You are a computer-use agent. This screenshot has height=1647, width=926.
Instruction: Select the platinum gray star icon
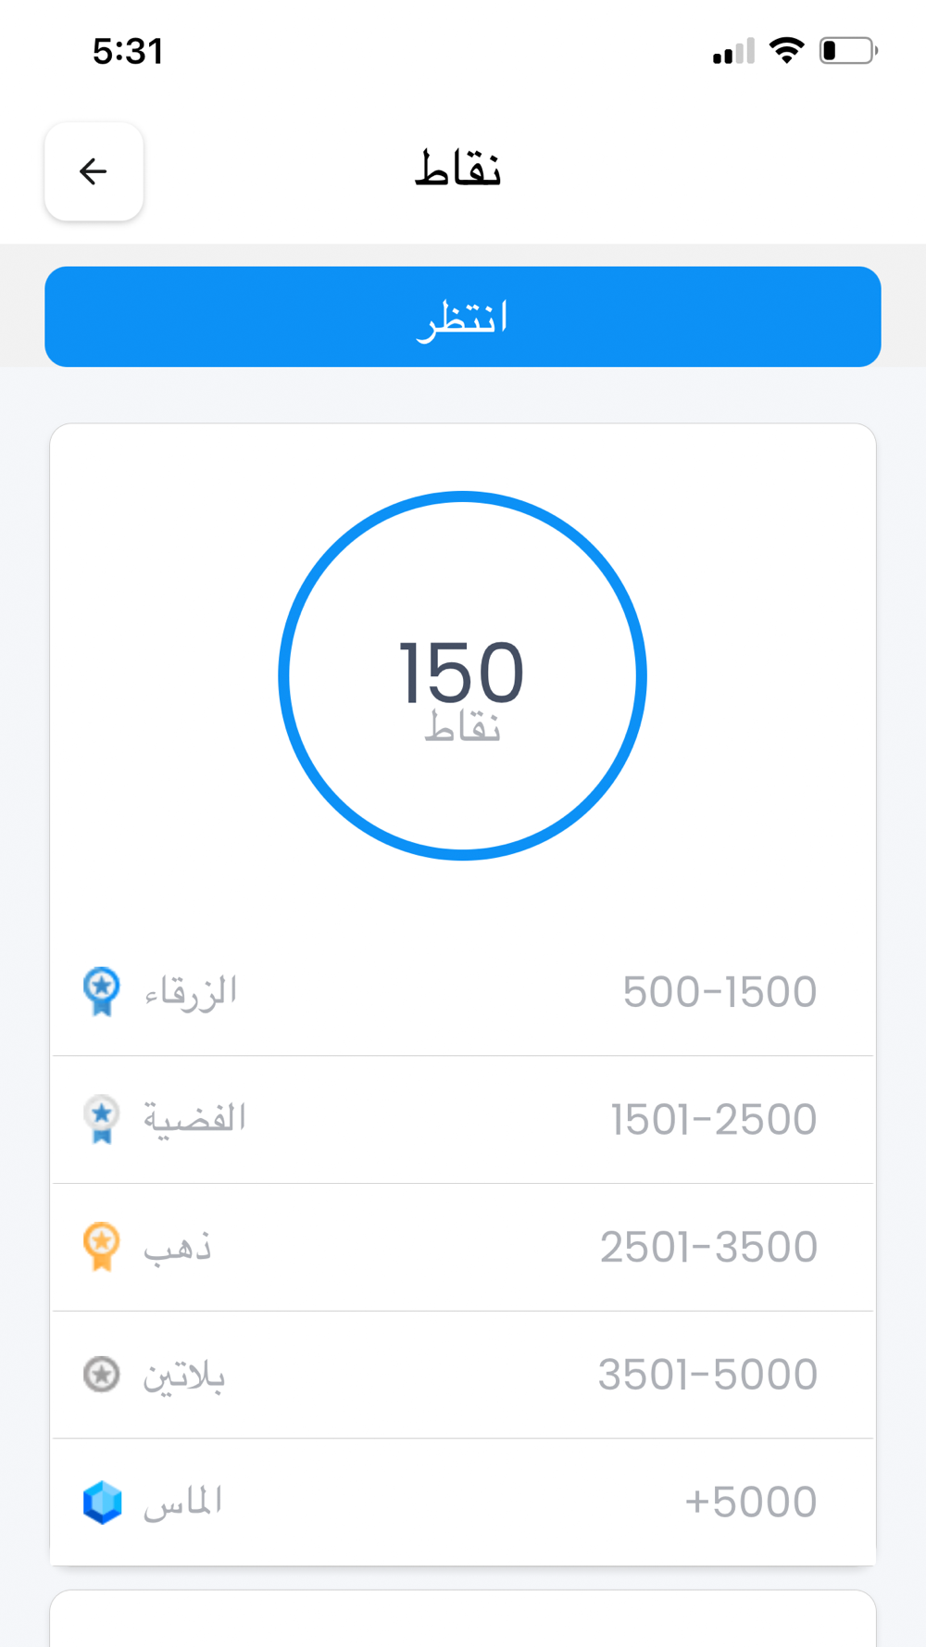coord(102,1374)
